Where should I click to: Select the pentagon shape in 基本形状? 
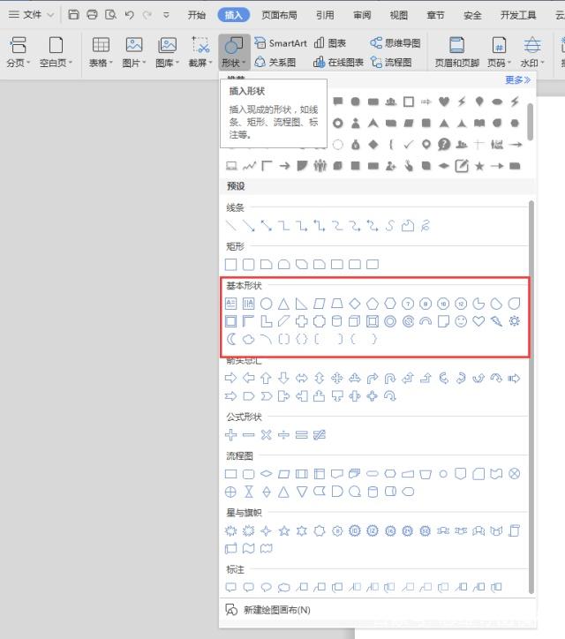click(373, 304)
